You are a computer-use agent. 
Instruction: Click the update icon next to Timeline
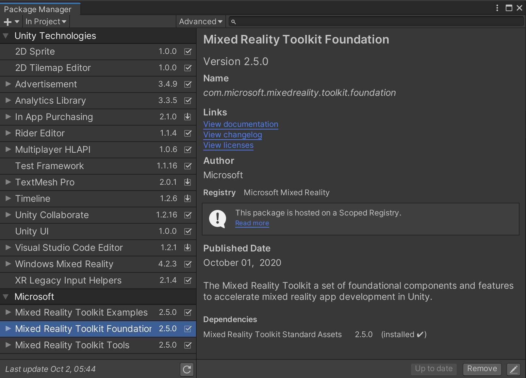[x=188, y=198]
